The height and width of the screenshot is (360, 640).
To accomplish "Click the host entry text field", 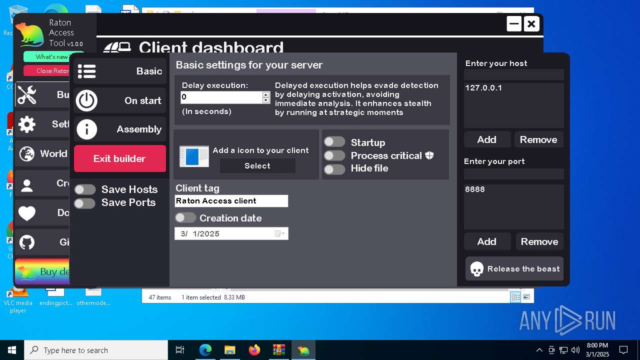I will [514, 74].
